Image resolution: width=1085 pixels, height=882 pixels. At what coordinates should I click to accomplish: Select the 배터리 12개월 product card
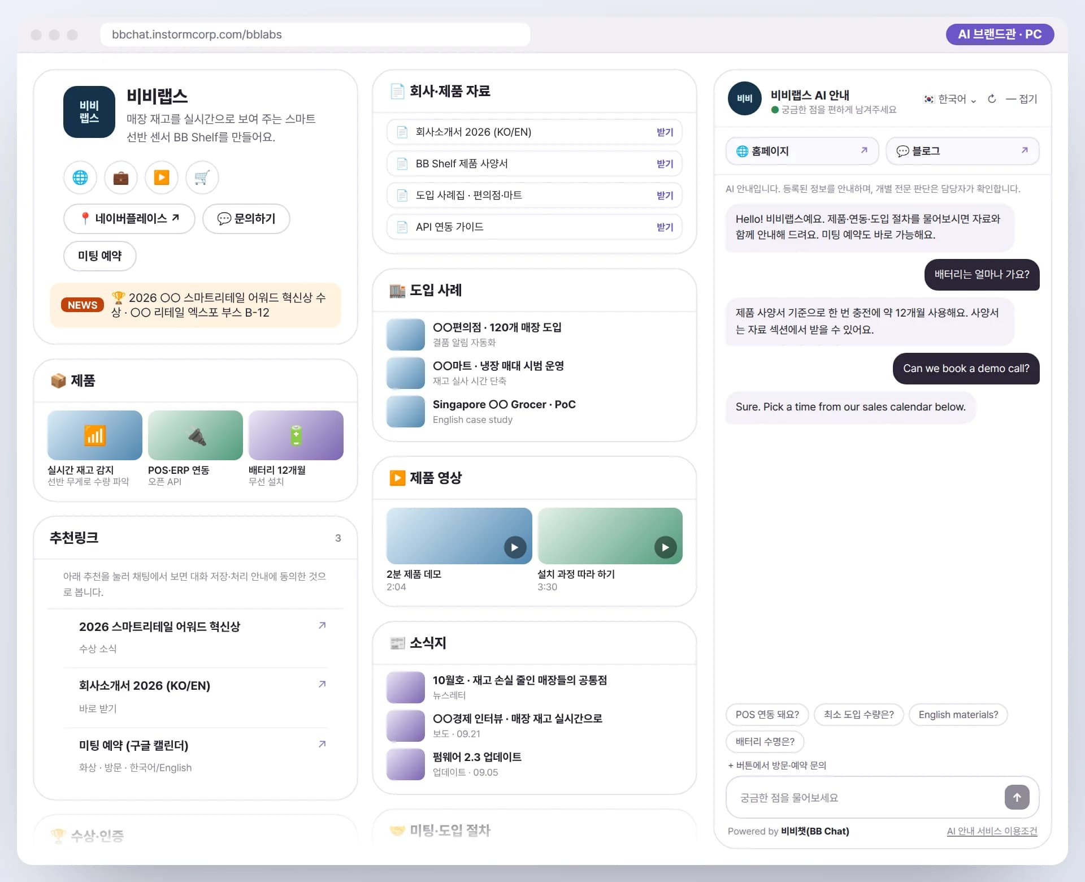point(296,448)
